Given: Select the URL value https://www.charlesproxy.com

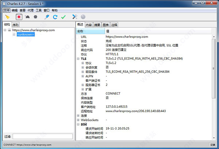Looking at the screenshot, I should click(127, 37).
